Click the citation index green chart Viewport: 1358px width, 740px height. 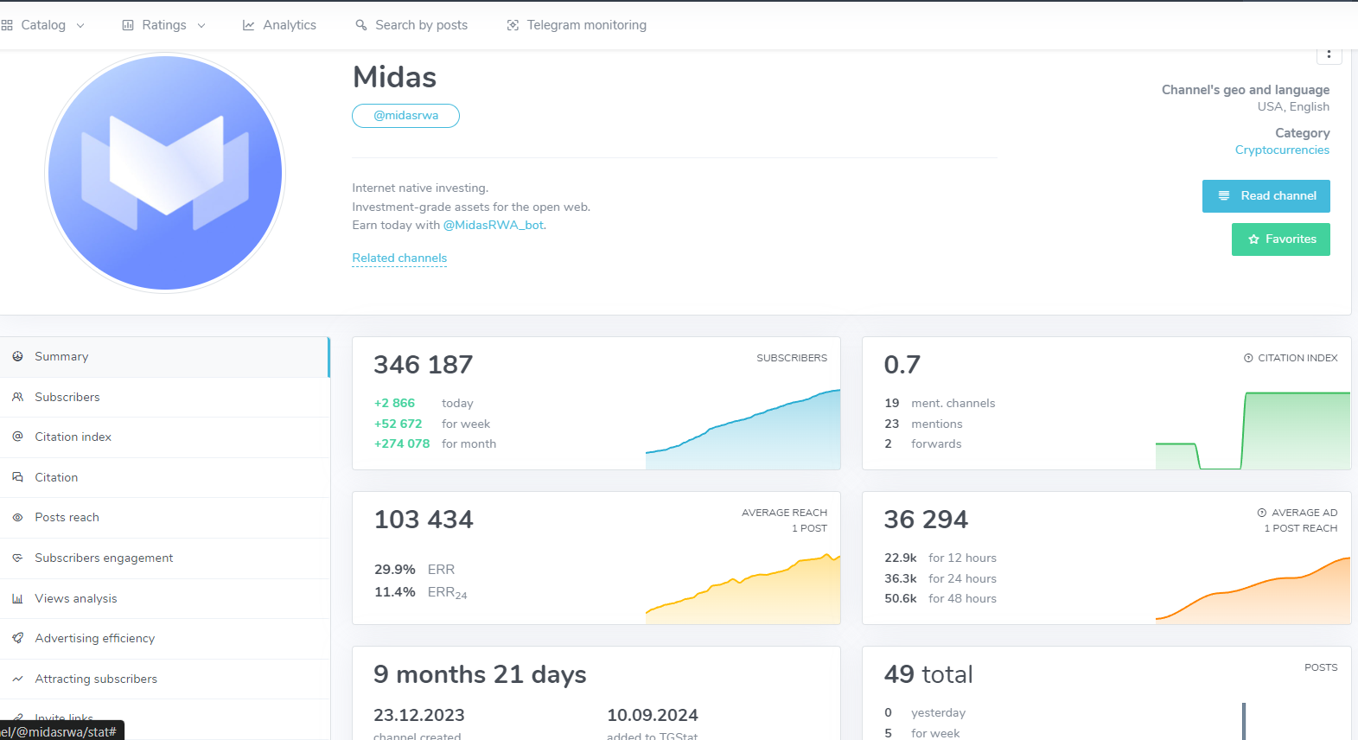[x=1253, y=431]
